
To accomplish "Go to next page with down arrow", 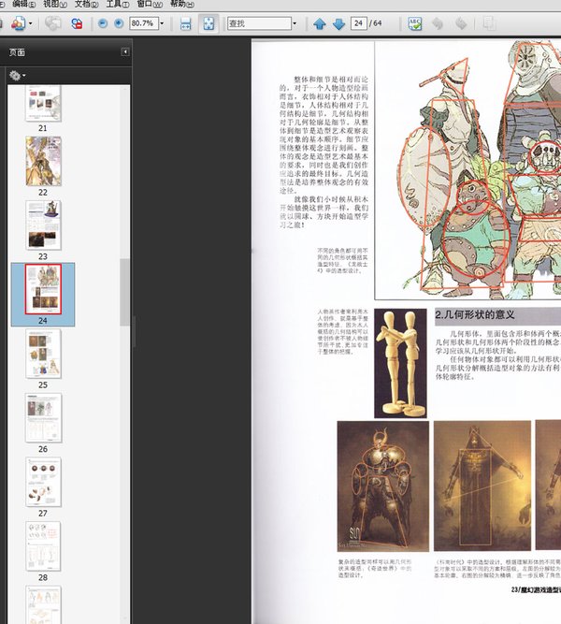I will click(338, 24).
